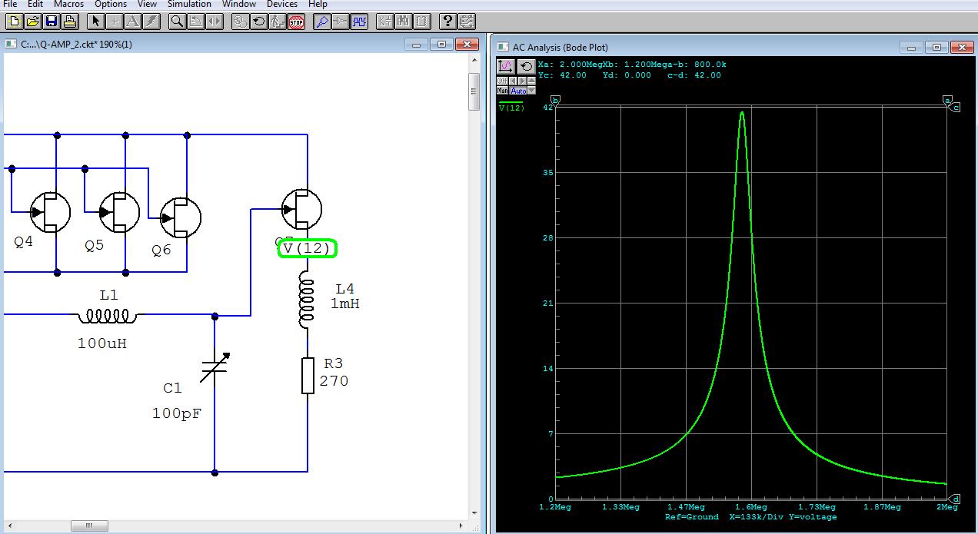Click the right arrow in Bode Plot controls
The image size is (978, 534).
click(x=522, y=81)
